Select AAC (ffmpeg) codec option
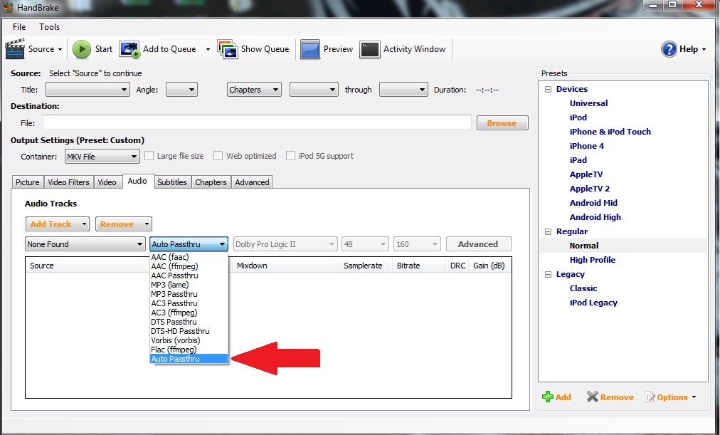The image size is (720, 435). point(189,266)
